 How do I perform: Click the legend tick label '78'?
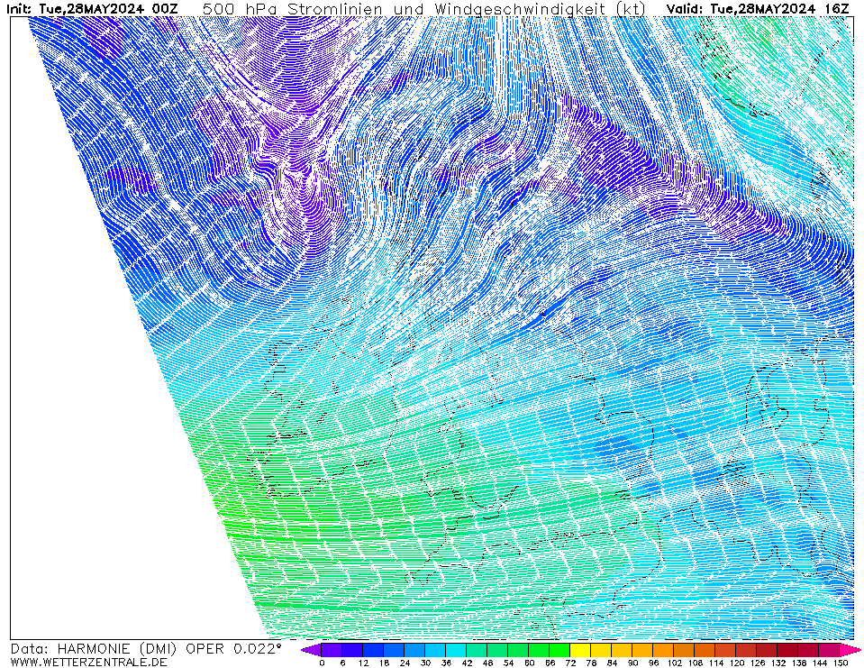click(592, 663)
